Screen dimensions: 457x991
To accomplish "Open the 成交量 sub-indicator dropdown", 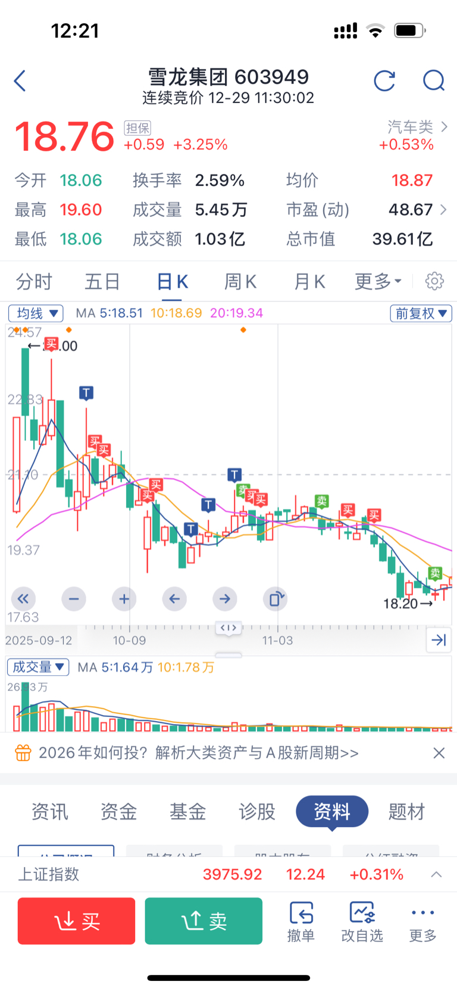I will tap(38, 667).
